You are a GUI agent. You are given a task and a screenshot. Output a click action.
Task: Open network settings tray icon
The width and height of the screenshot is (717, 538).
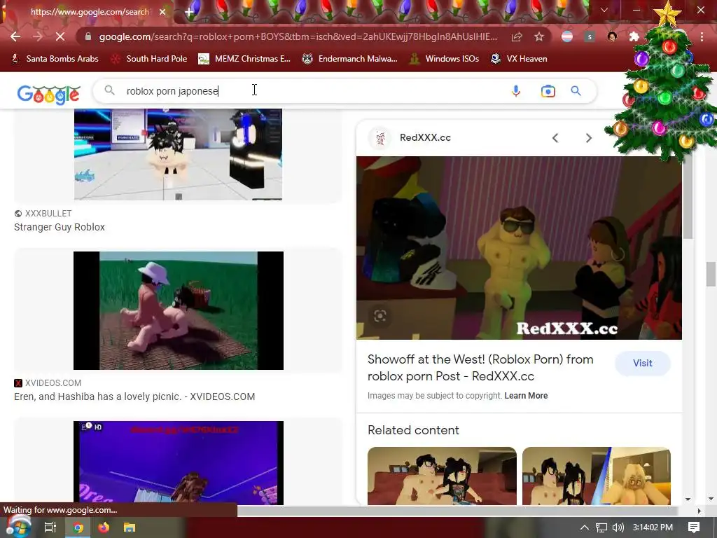click(x=601, y=527)
